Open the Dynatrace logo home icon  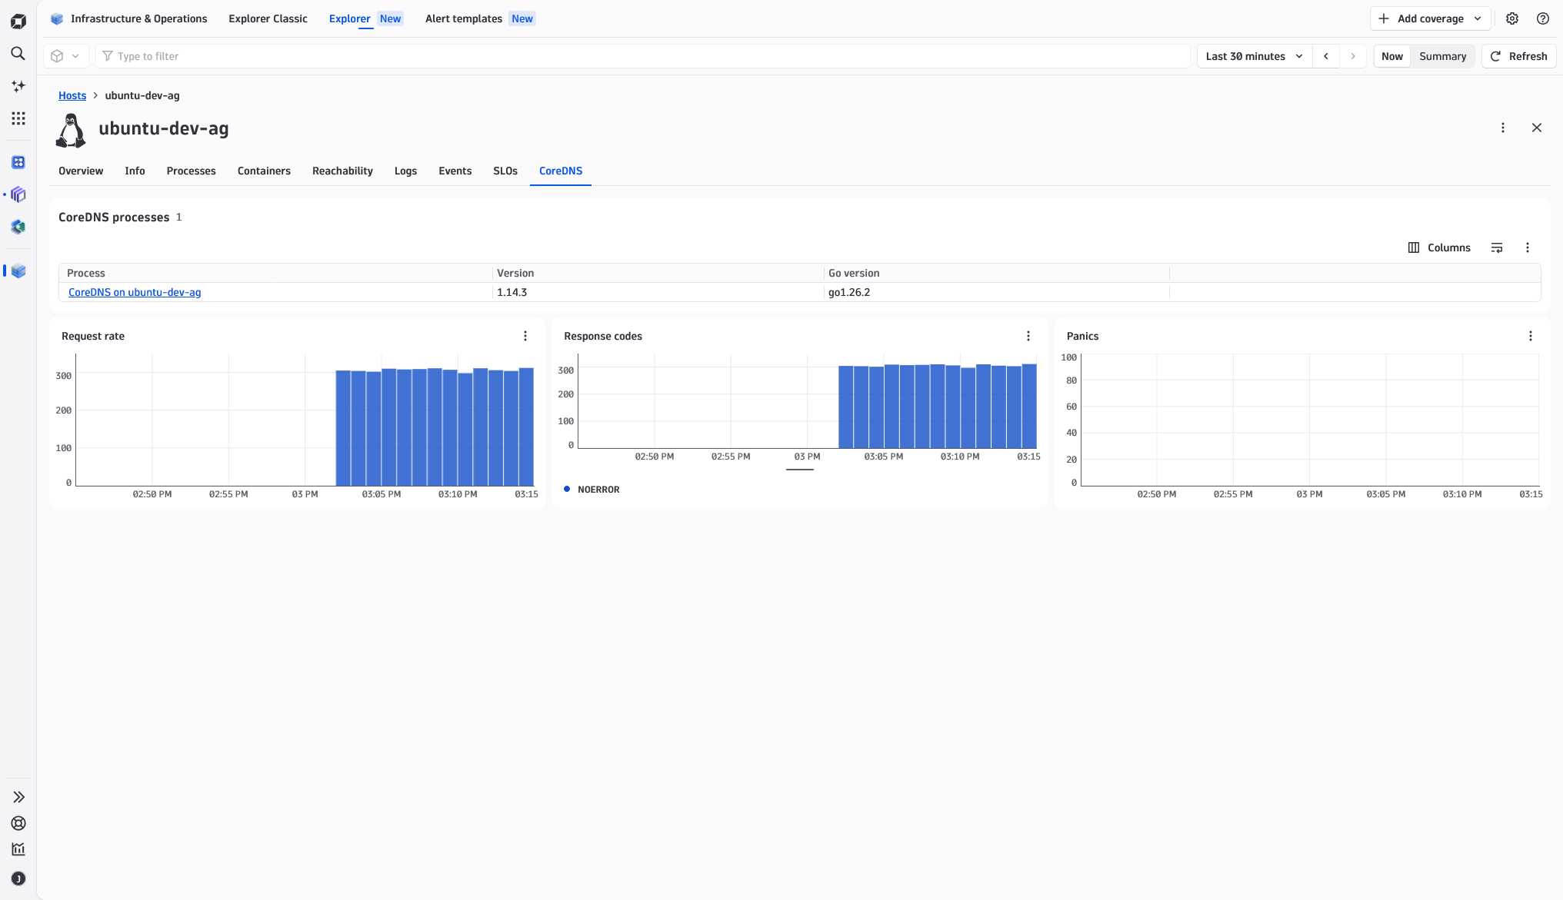pos(18,22)
